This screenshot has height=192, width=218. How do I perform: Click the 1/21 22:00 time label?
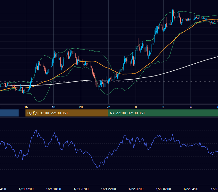pos(108,189)
